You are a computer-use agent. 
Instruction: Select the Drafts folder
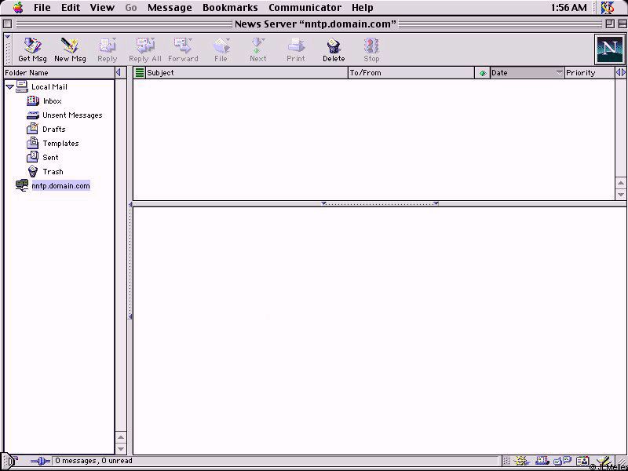click(53, 130)
